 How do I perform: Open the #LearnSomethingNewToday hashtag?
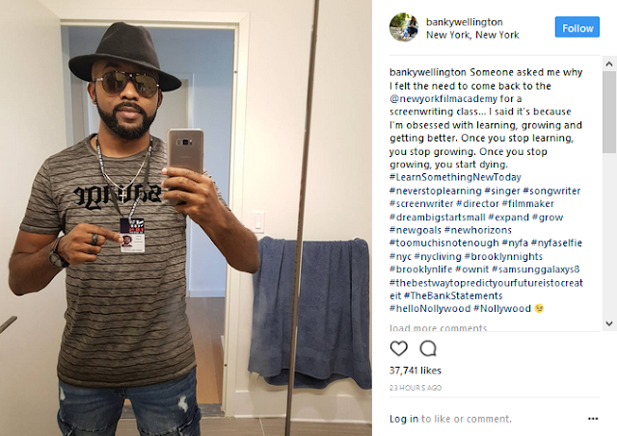pos(455,177)
